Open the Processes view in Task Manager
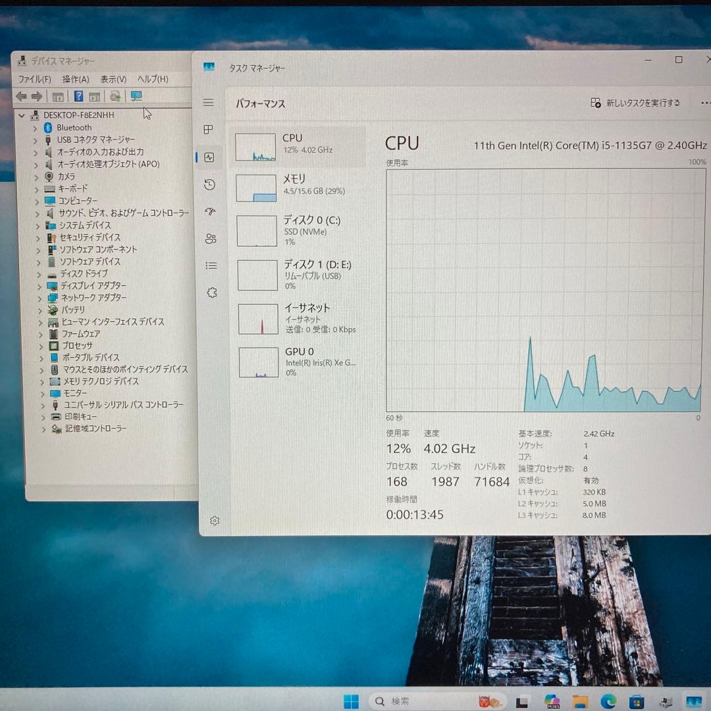This screenshot has width=711, height=711. tap(208, 130)
